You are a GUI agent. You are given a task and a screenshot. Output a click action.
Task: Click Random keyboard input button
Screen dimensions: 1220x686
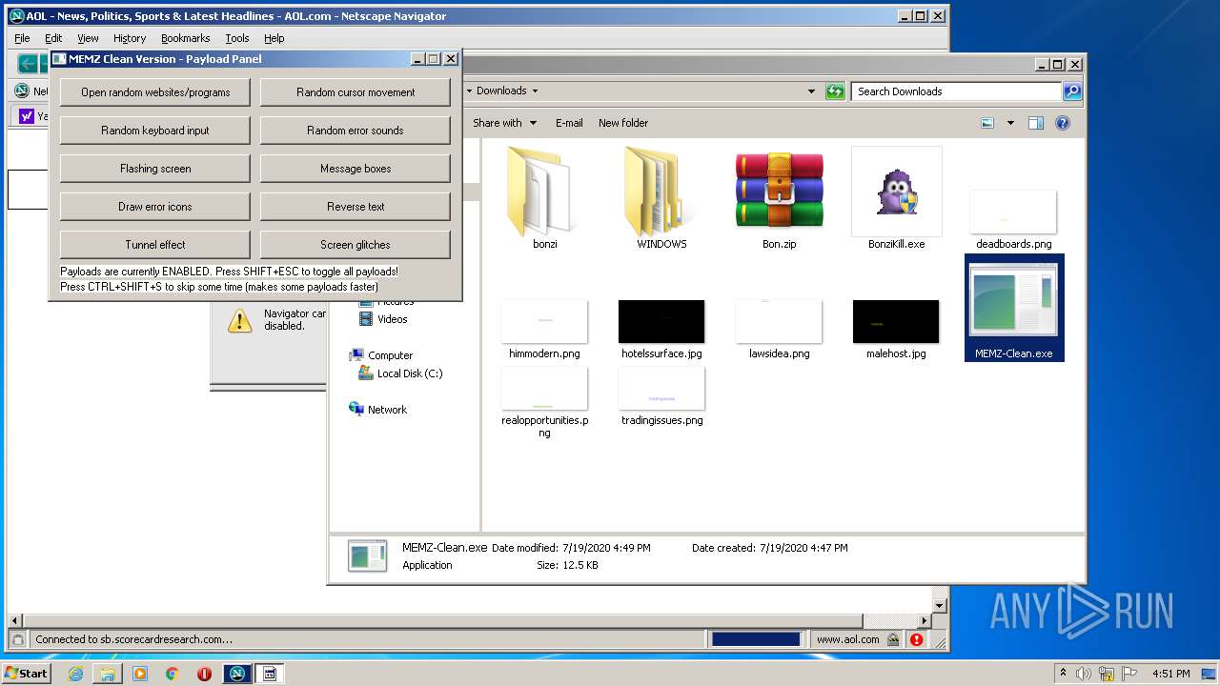155,131
